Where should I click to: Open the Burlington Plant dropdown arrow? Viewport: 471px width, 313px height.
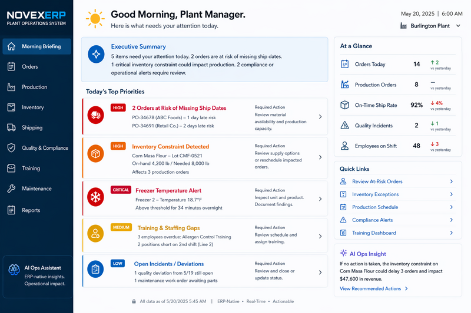[x=458, y=26]
